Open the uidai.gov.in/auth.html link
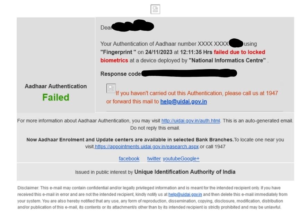 pyautogui.click(x=191, y=121)
